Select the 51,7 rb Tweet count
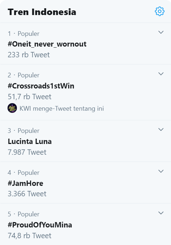 pos(29,97)
